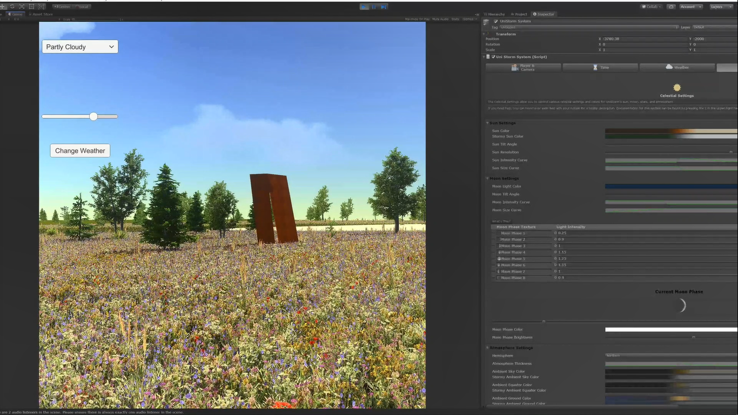Click the Pause button in the toolbar
738x415 pixels.
point(374,6)
